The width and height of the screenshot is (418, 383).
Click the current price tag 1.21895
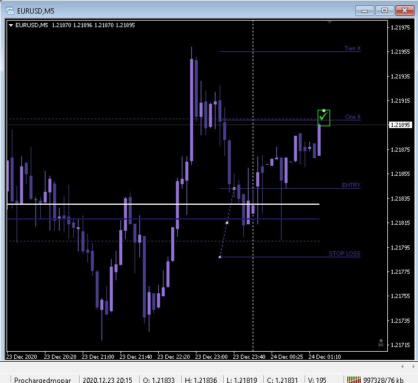tap(400, 125)
